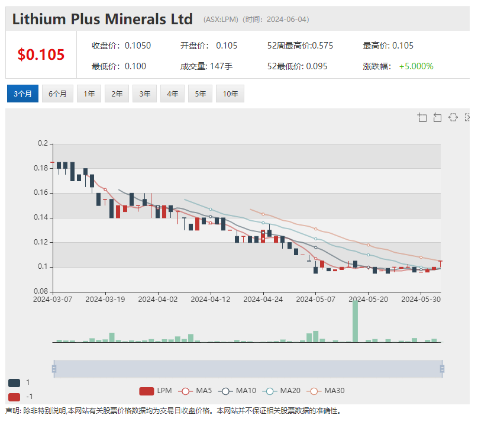
Task: Click the x-axis label 2024-05-30
Action: pos(421,300)
